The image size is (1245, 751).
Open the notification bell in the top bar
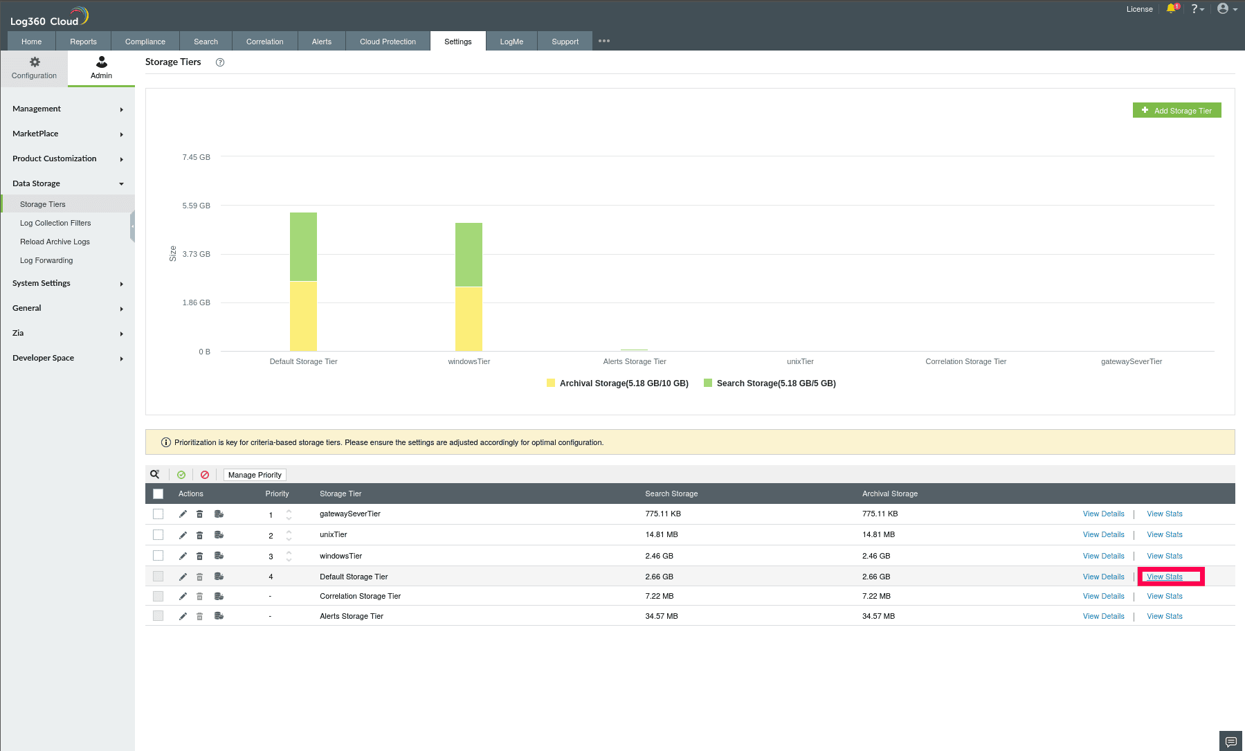pyautogui.click(x=1172, y=8)
